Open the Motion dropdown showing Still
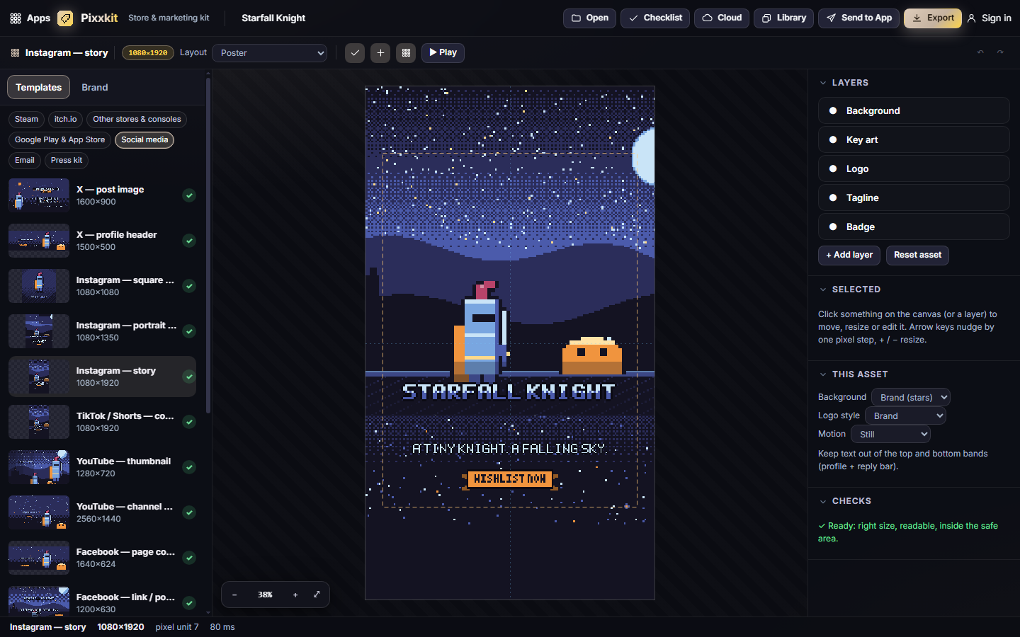Screen dimensions: 1020x637 click(x=890, y=435)
